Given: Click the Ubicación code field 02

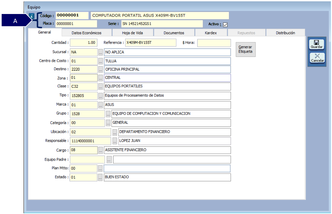Looking at the screenshot, I should click(x=90, y=132).
